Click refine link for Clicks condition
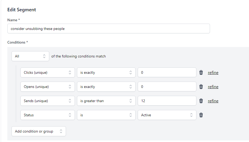This screenshot has width=249, height=142. tap(213, 73)
